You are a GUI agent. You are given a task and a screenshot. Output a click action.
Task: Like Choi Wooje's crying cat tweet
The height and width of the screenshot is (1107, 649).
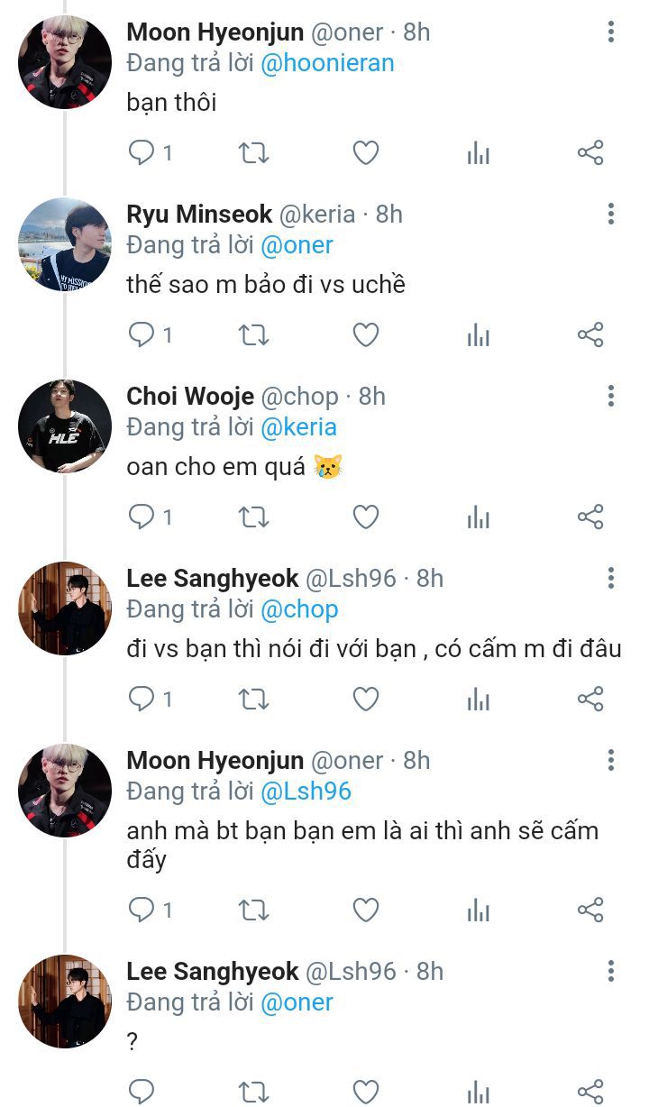[365, 517]
